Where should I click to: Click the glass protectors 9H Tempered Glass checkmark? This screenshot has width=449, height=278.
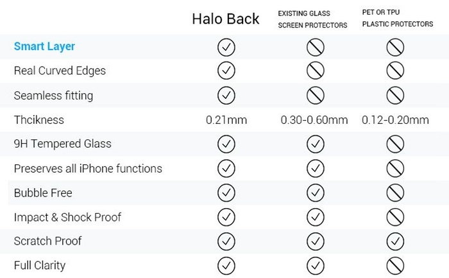pos(316,144)
